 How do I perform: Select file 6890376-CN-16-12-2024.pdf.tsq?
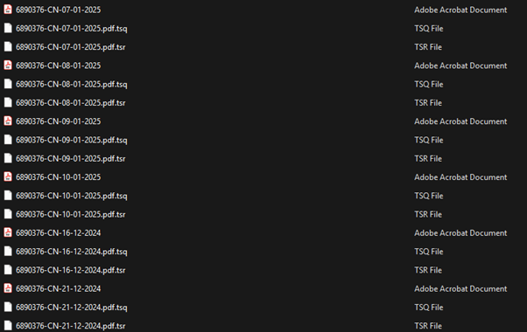tap(72, 252)
